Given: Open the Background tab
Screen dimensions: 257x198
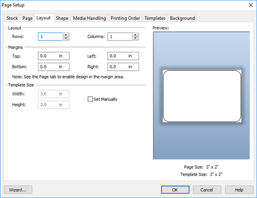Looking at the screenshot, I should point(182,18).
